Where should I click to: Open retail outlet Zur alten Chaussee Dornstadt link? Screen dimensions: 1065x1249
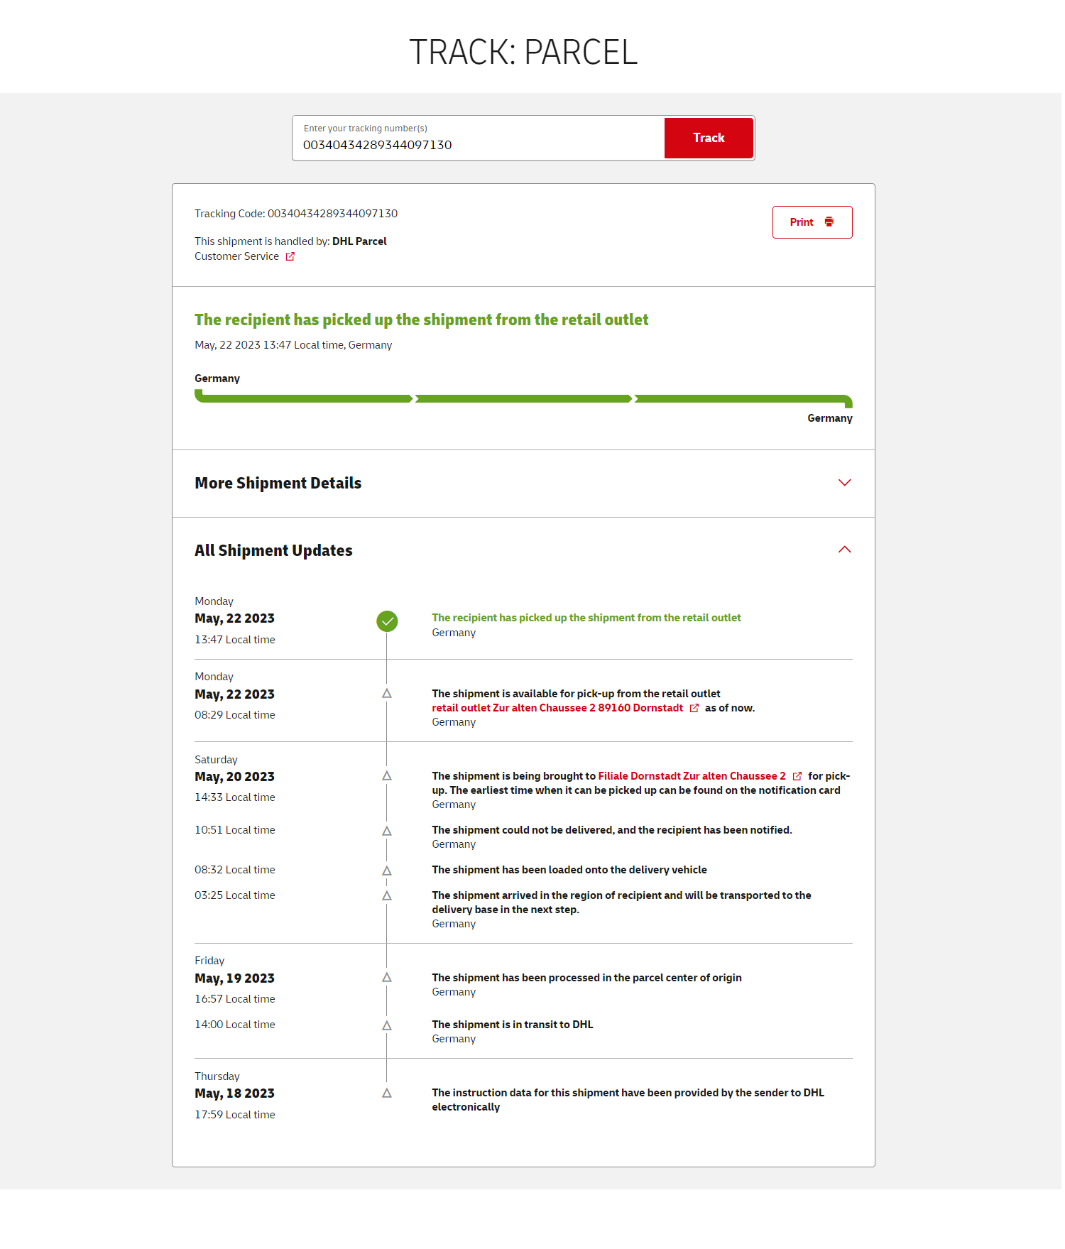557,708
